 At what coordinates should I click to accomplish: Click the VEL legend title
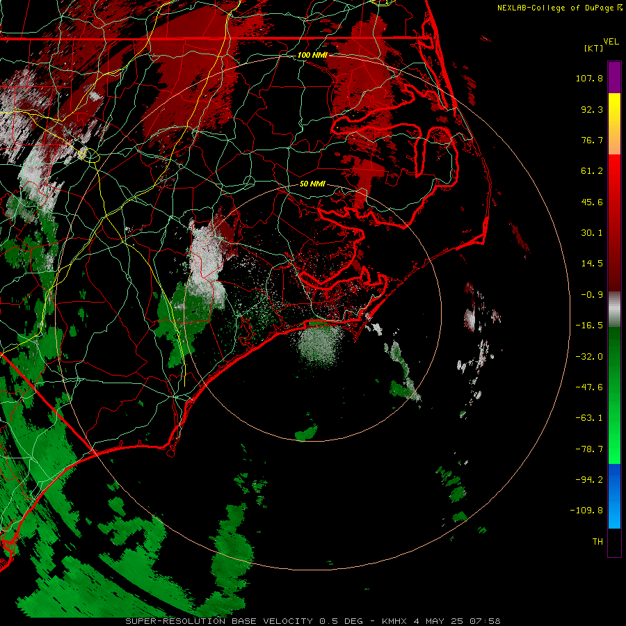click(x=611, y=42)
